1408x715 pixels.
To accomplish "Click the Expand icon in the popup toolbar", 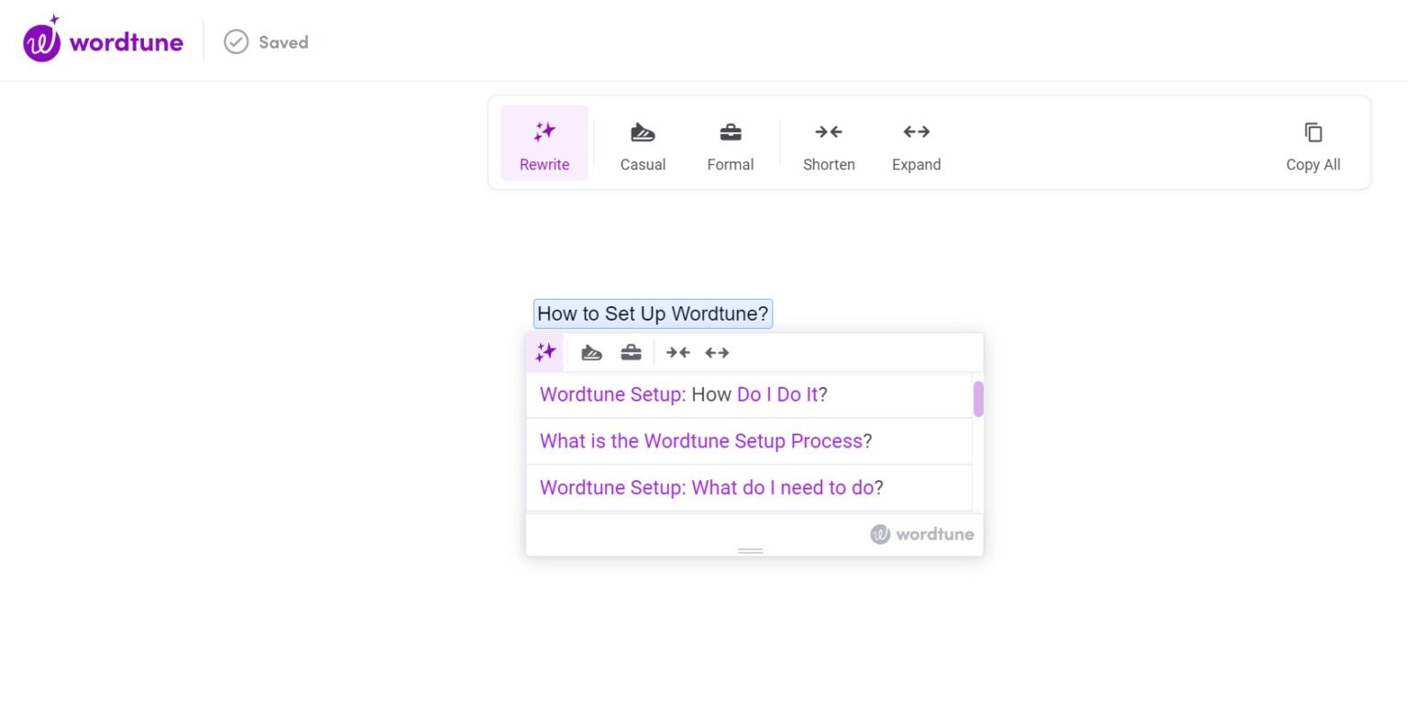I will (717, 351).
